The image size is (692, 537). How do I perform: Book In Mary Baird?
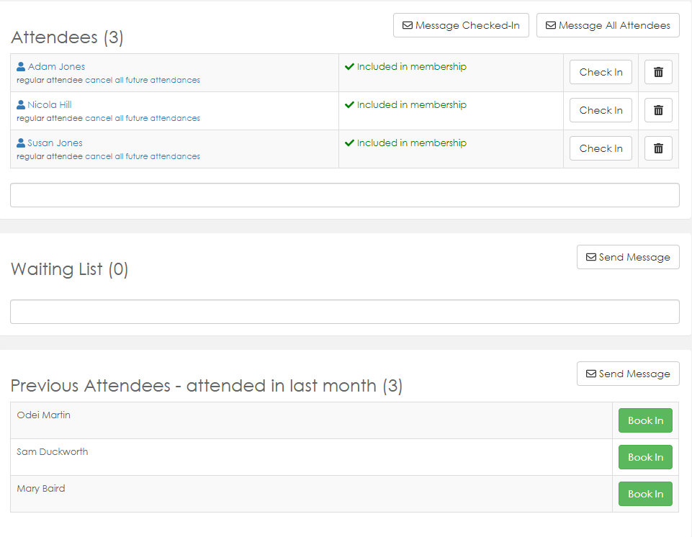[645, 494]
